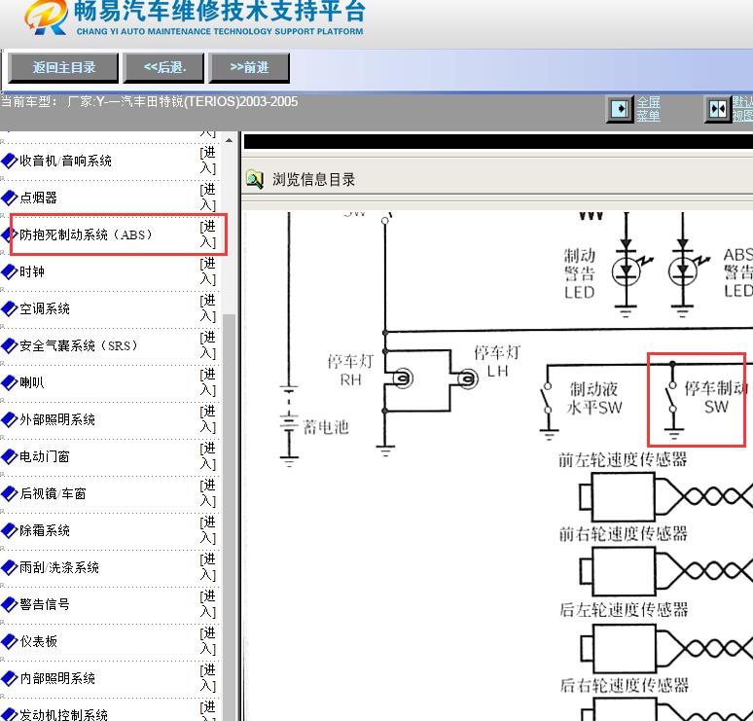Viewport: 753px width, 721px height.
Task: Click [进入] link for 防抱死制动系统（ABS）
Action: pyautogui.click(x=208, y=234)
